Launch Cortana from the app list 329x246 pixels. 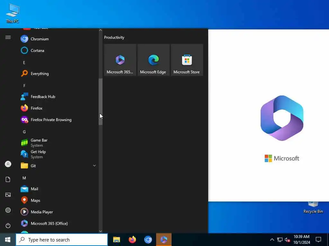58,50
